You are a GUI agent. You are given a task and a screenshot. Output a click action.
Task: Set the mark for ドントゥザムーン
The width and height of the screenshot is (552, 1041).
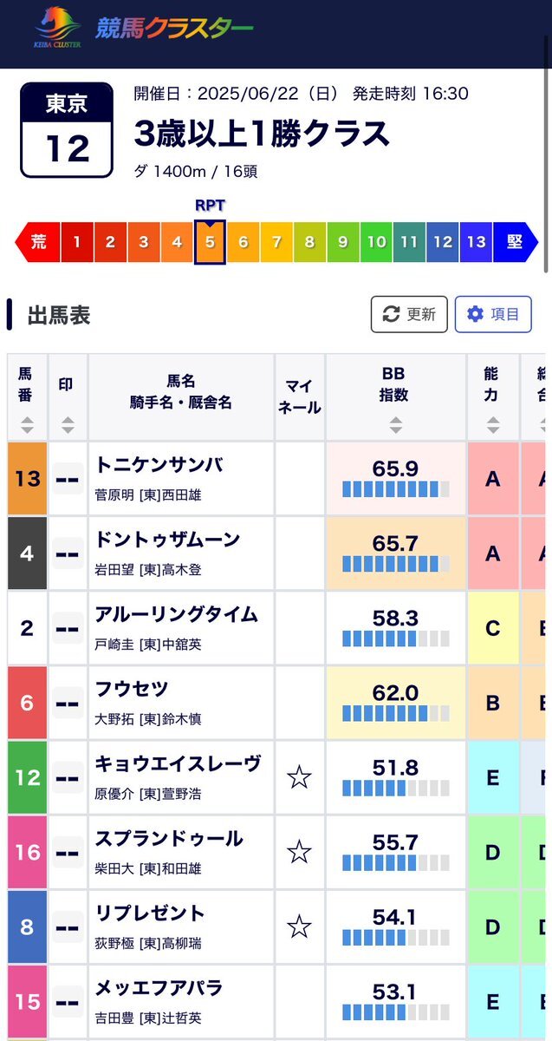click(x=68, y=553)
